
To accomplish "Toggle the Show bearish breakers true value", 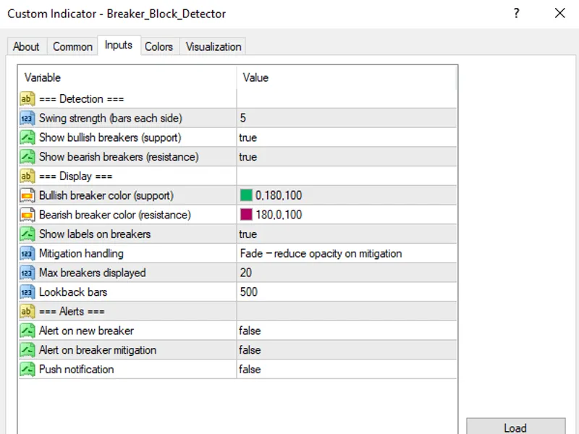I will coord(347,157).
